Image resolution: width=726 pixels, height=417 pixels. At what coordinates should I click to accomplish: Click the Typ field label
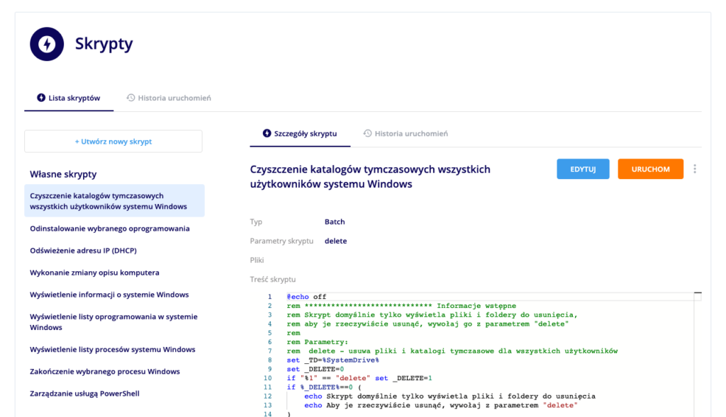pyautogui.click(x=256, y=222)
